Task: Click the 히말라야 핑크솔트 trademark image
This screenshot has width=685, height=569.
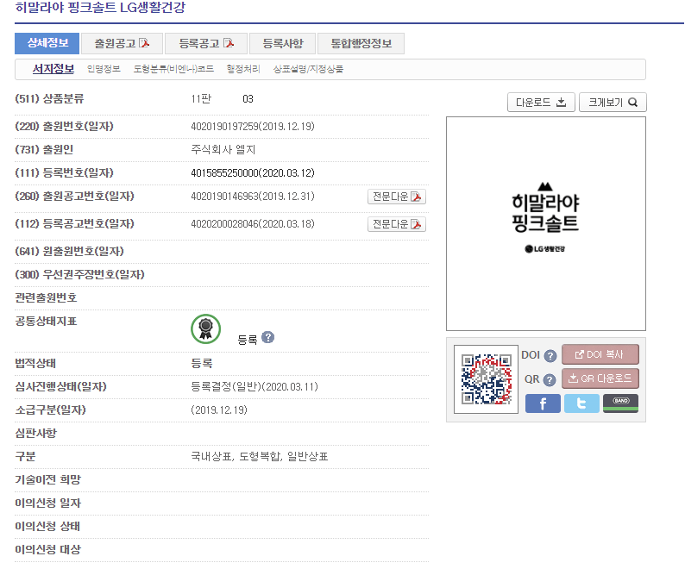Action: [545, 223]
